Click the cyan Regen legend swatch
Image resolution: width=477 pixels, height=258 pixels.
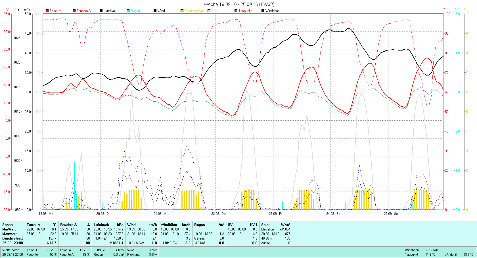click(128, 11)
